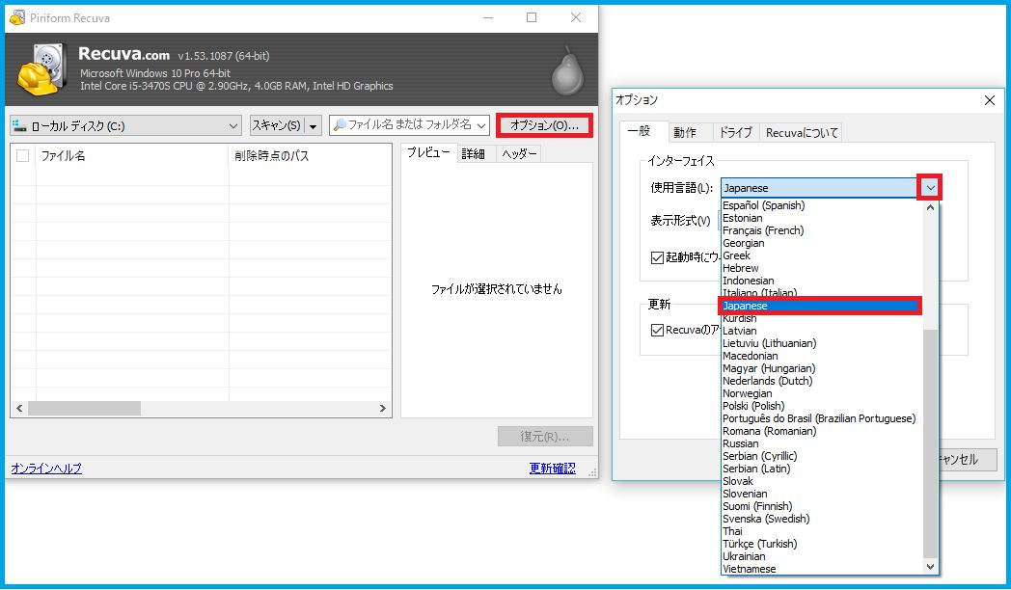Open the 一般 tab in Options
This screenshot has width=1011, height=590.
click(x=639, y=131)
